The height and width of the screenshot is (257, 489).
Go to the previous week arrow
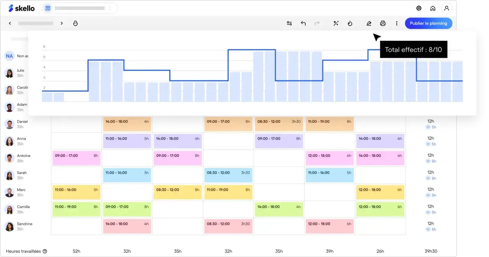pyautogui.click(x=10, y=23)
